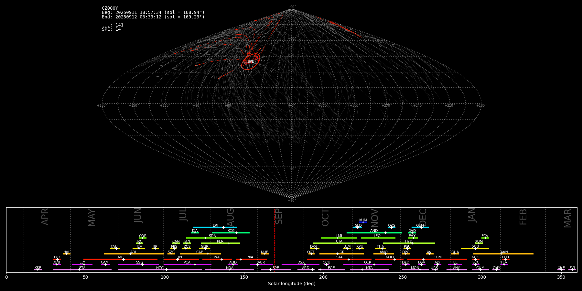582x291 pixels.
Task: Click the NZC shower label
Action: coord(160,268)
